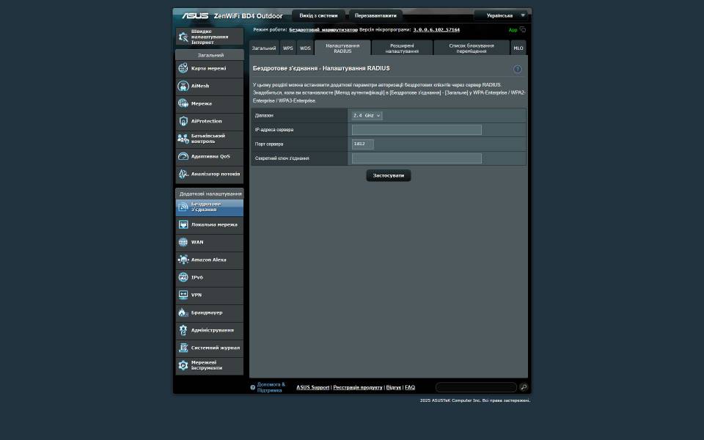The width and height of the screenshot is (704, 440).
Task: Click the IP-адреса сервера input field
Action: click(417, 130)
